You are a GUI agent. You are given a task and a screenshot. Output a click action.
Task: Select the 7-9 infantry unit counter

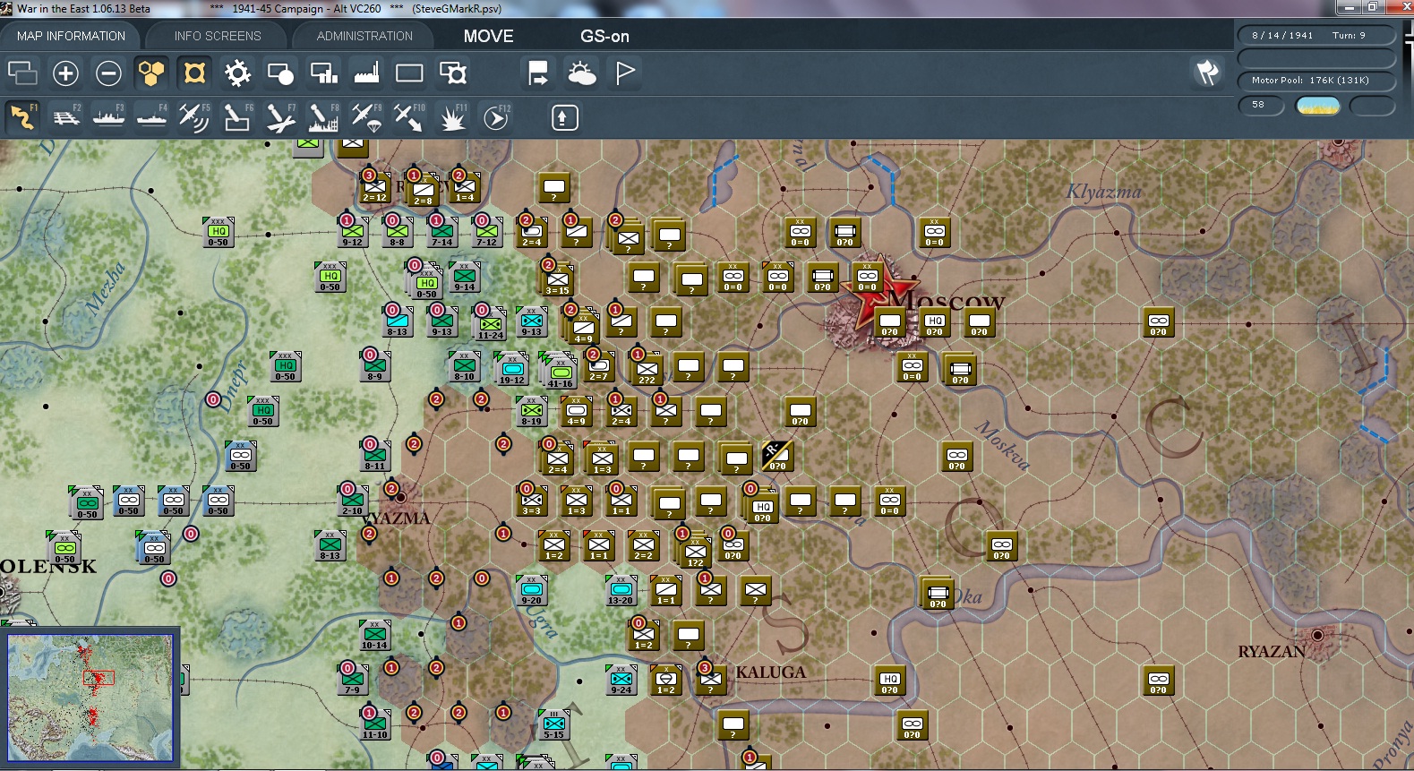click(x=352, y=680)
